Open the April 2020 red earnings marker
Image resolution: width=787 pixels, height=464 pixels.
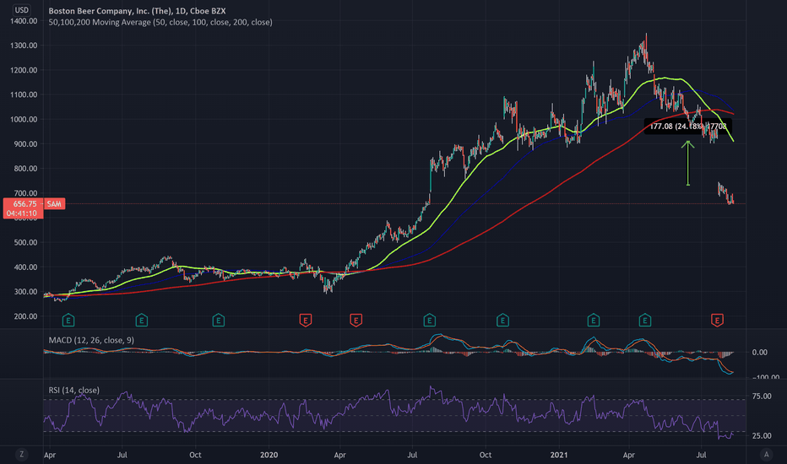(356, 320)
